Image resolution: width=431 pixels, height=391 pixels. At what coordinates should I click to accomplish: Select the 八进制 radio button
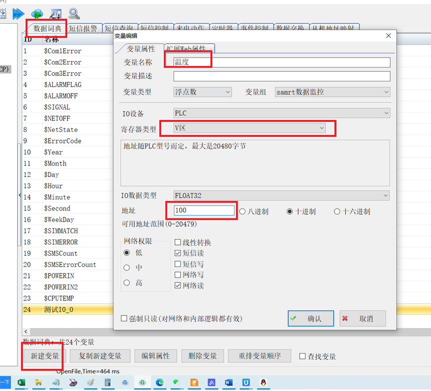pyautogui.click(x=242, y=211)
